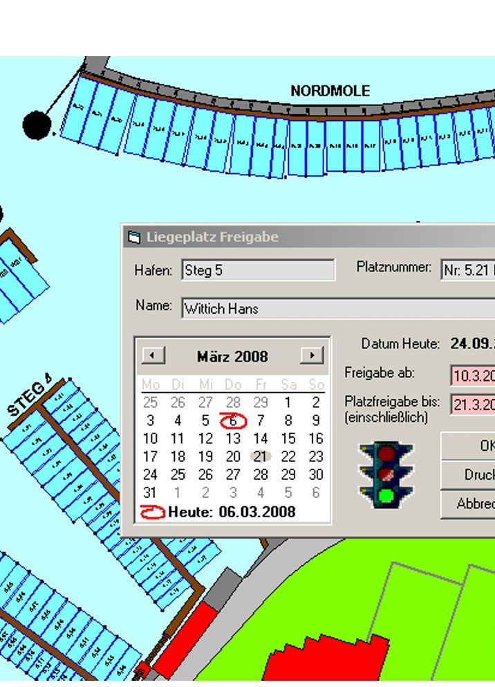Click the Name field Wittich Hans
495x687 pixels.
coord(337,309)
